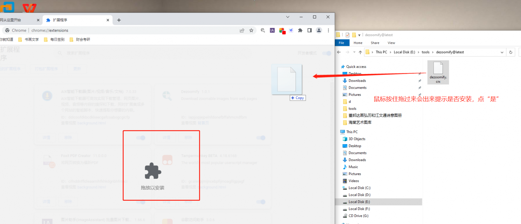Image resolution: width=521 pixels, height=224 pixels.
Task: Click 详情 on AIX智能下载器 card
Action: tap(46, 138)
